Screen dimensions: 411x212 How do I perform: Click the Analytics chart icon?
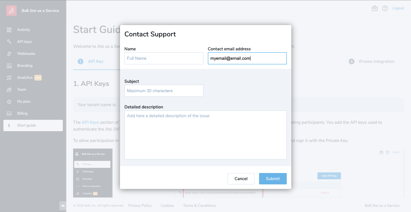tap(9, 78)
